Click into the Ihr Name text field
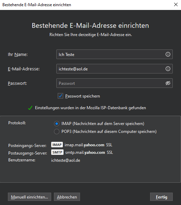This screenshot has width=181, height=205. [114, 54]
